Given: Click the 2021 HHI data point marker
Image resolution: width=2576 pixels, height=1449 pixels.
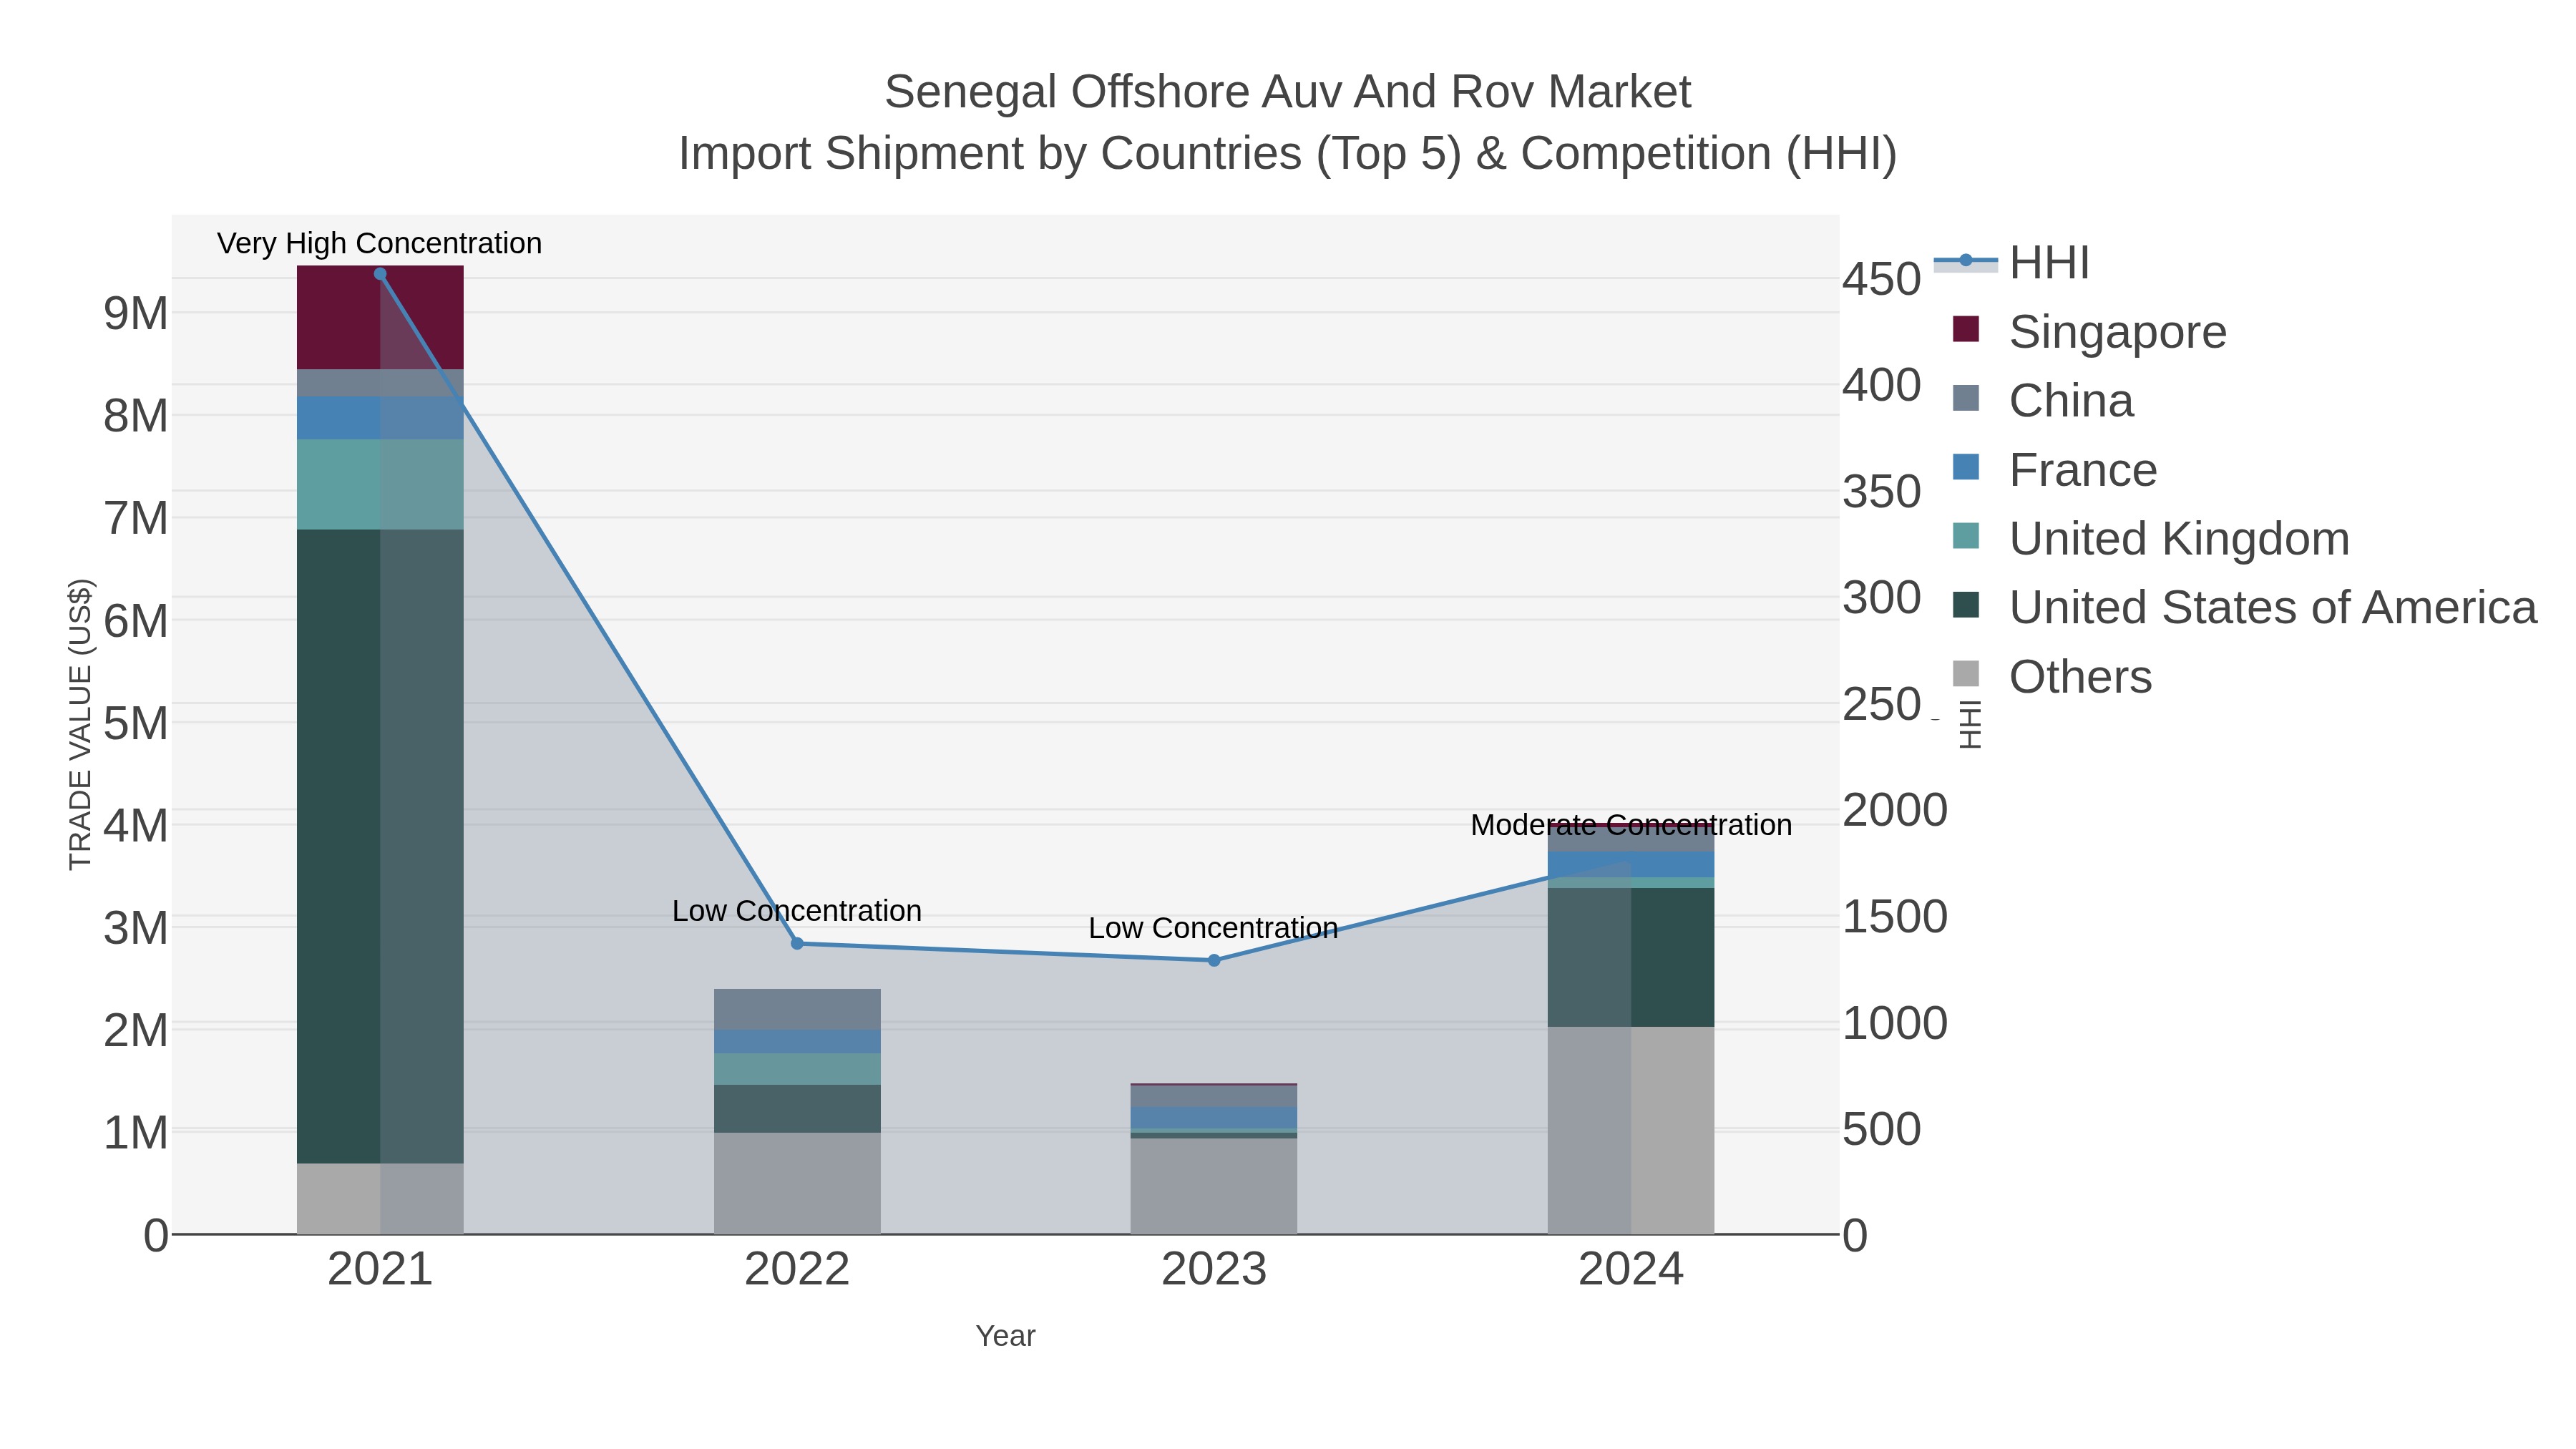Looking at the screenshot, I should click(x=380, y=274).
